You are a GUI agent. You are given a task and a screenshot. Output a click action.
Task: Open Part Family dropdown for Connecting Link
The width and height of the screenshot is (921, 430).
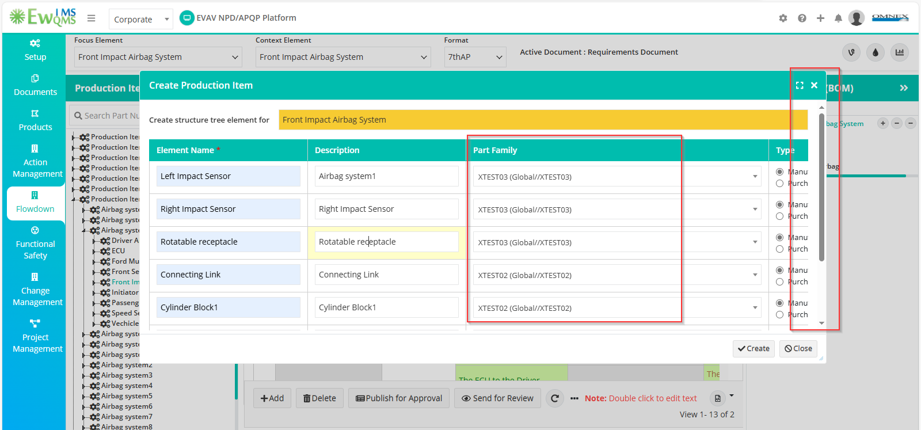tap(617, 275)
